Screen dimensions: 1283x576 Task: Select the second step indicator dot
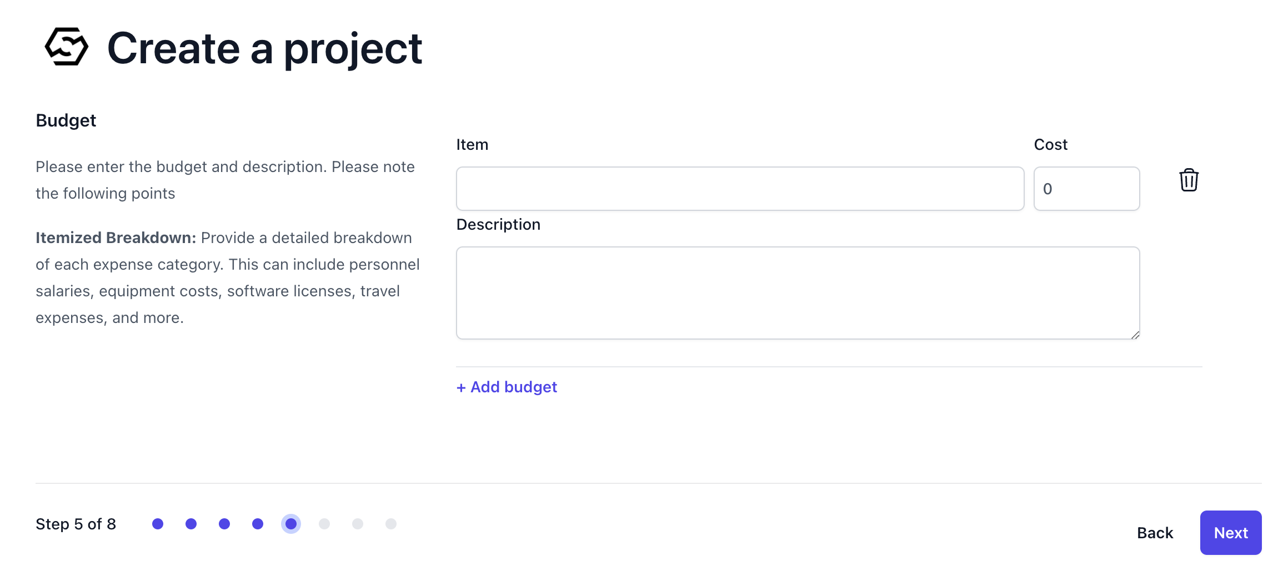pyautogui.click(x=191, y=524)
